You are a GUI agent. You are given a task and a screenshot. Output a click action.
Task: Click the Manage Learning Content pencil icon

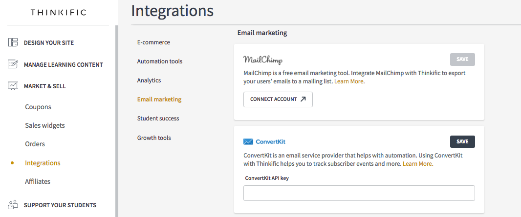13,64
